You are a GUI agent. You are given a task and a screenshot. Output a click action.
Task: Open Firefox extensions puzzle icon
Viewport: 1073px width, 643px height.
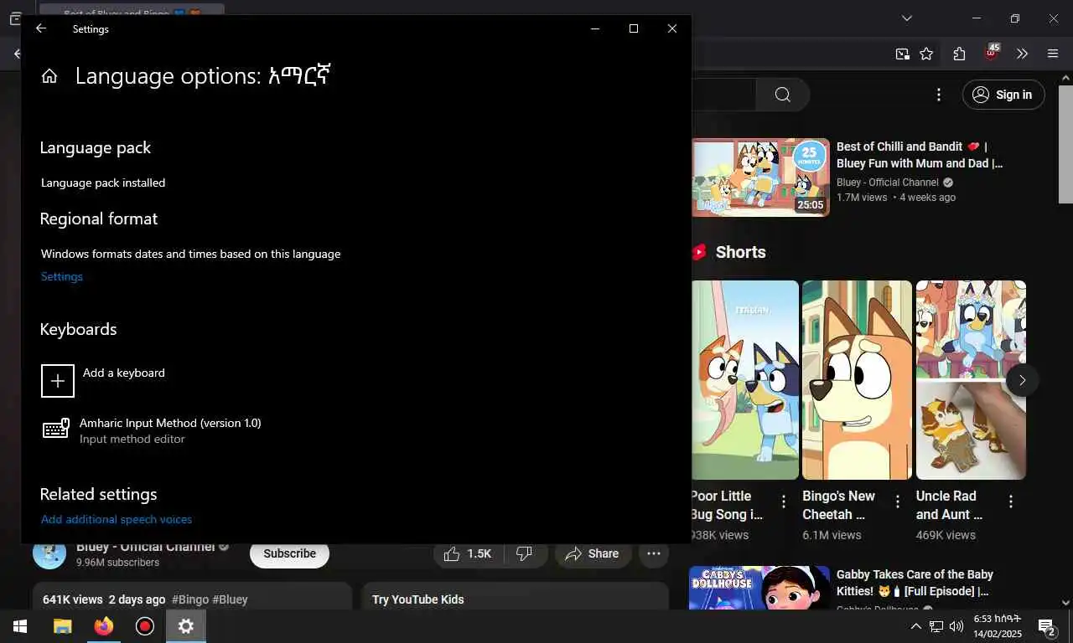pyautogui.click(x=959, y=54)
